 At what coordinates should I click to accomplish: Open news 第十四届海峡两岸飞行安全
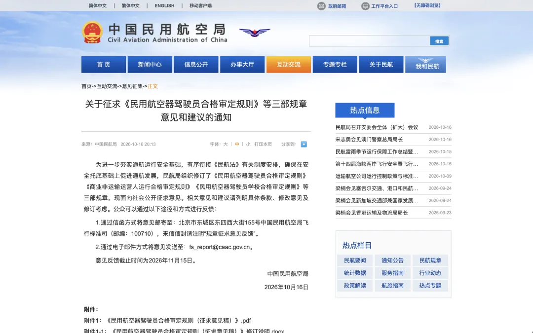point(377,164)
